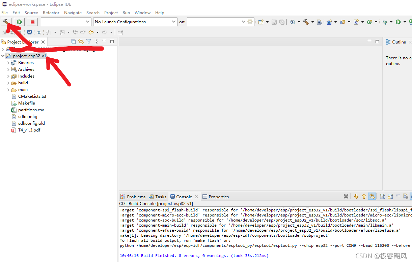Click the Clear Console icon
This screenshot has height=262, width=412.
(405, 196)
